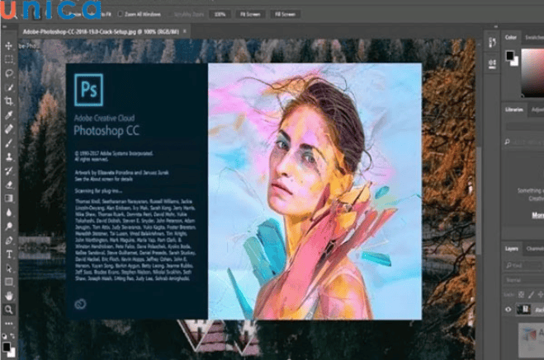Switch to the Layers panel tab

512,248
